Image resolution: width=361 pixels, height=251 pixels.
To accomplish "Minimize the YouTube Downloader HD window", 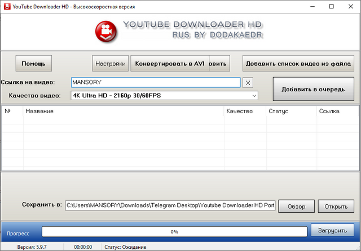I will [312, 6].
